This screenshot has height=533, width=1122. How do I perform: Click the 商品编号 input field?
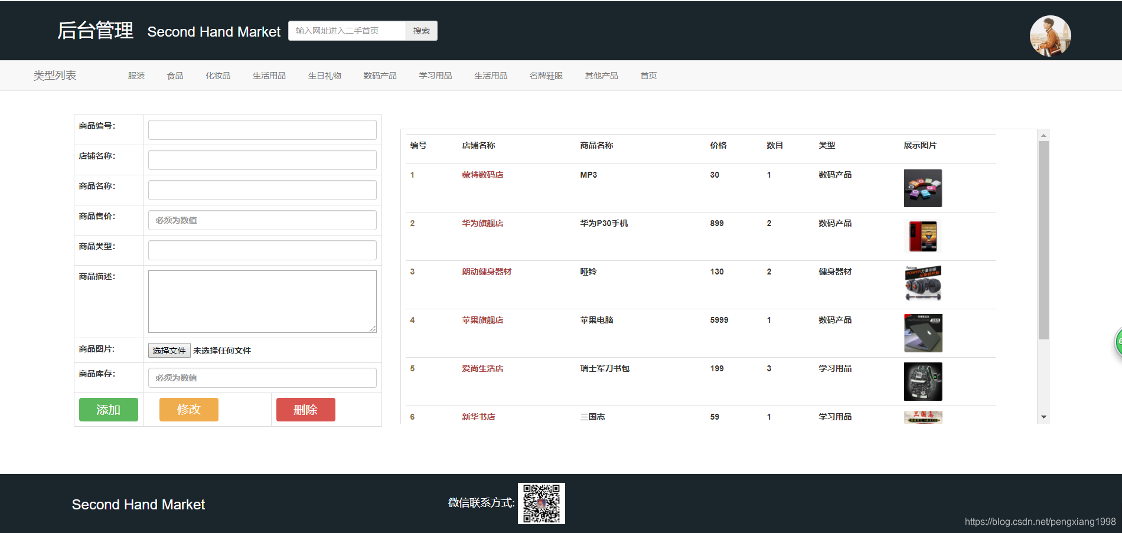262,129
